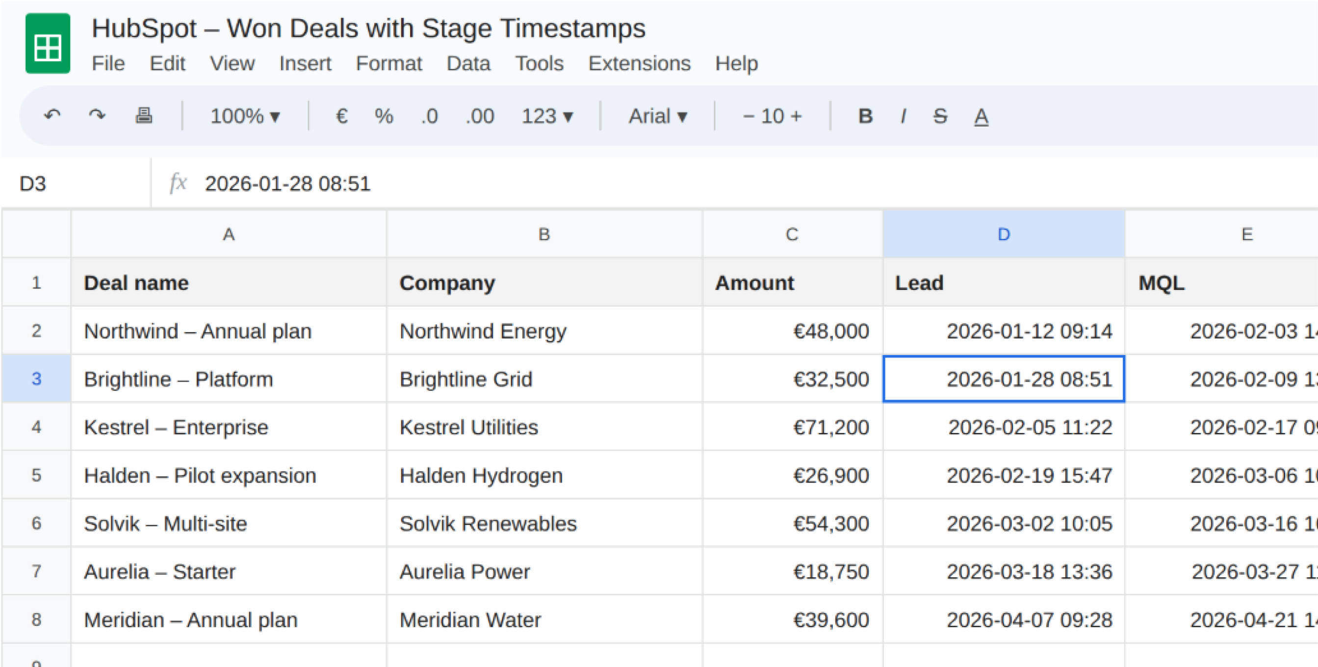Screen dimensions: 1318x667
Task: Open the 100% zoom dropdown
Action: tap(245, 116)
